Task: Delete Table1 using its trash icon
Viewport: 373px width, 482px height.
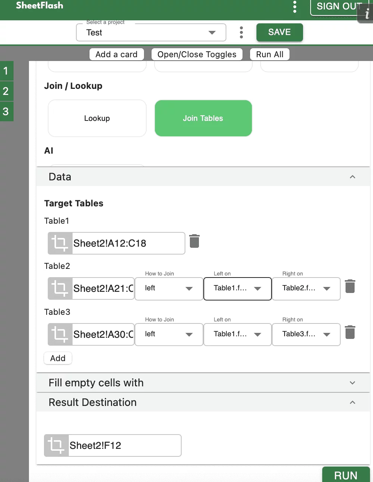Action: click(194, 241)
